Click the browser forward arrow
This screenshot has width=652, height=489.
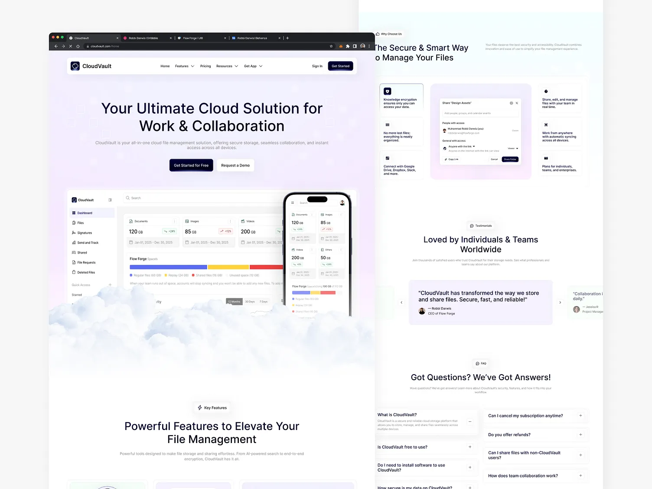point(63,46)
